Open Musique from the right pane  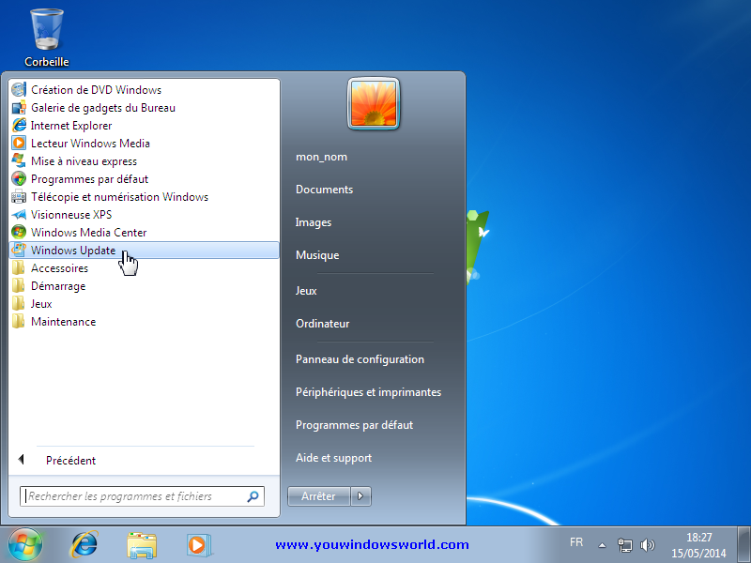click(317, 254)
